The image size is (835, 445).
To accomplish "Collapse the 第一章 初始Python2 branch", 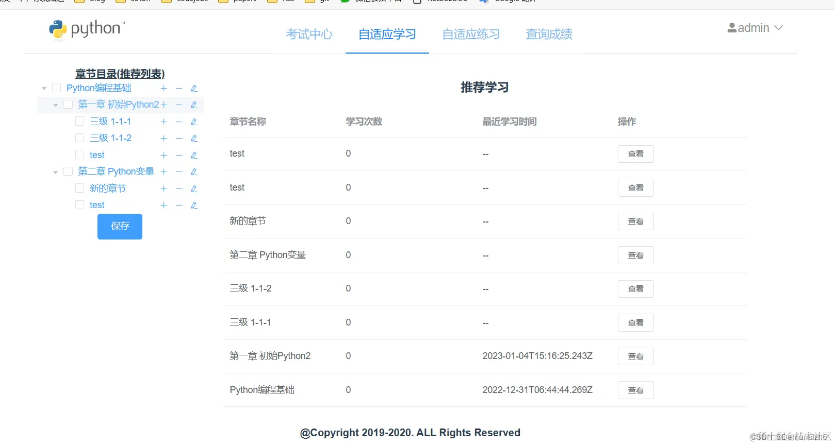I will [x=56, y=105].
